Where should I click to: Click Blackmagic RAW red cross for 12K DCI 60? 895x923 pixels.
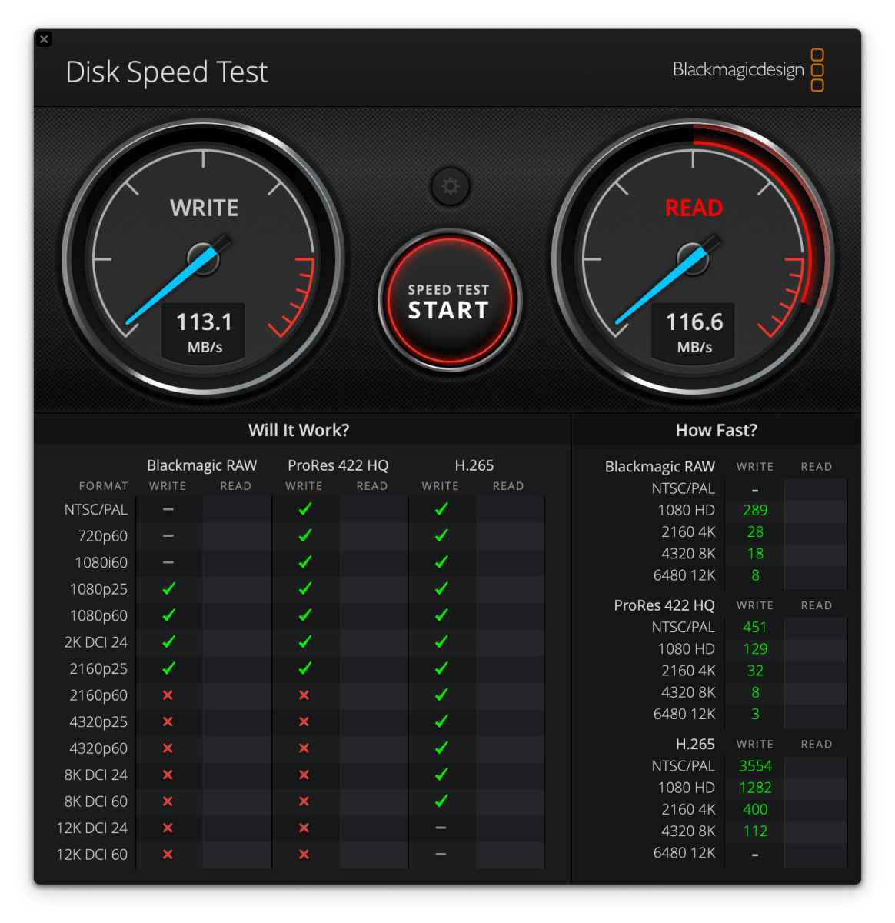pyautogui.click(x=168, y=855)
